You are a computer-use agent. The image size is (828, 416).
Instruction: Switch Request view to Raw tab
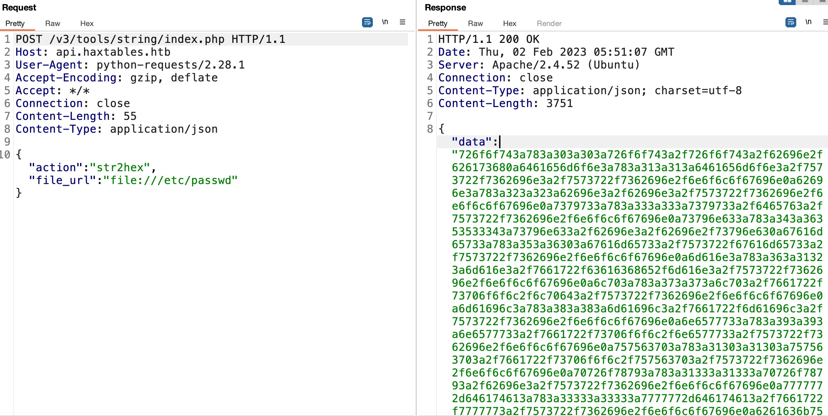pos(53,24)
